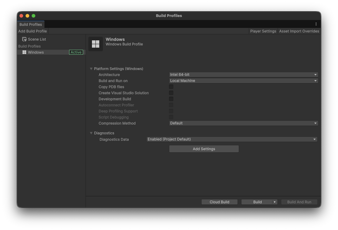This screenshot has height=230, width=338.
Task: Open the Architecture dropdown Intel 64-bit
Action: tap(244, 75)
